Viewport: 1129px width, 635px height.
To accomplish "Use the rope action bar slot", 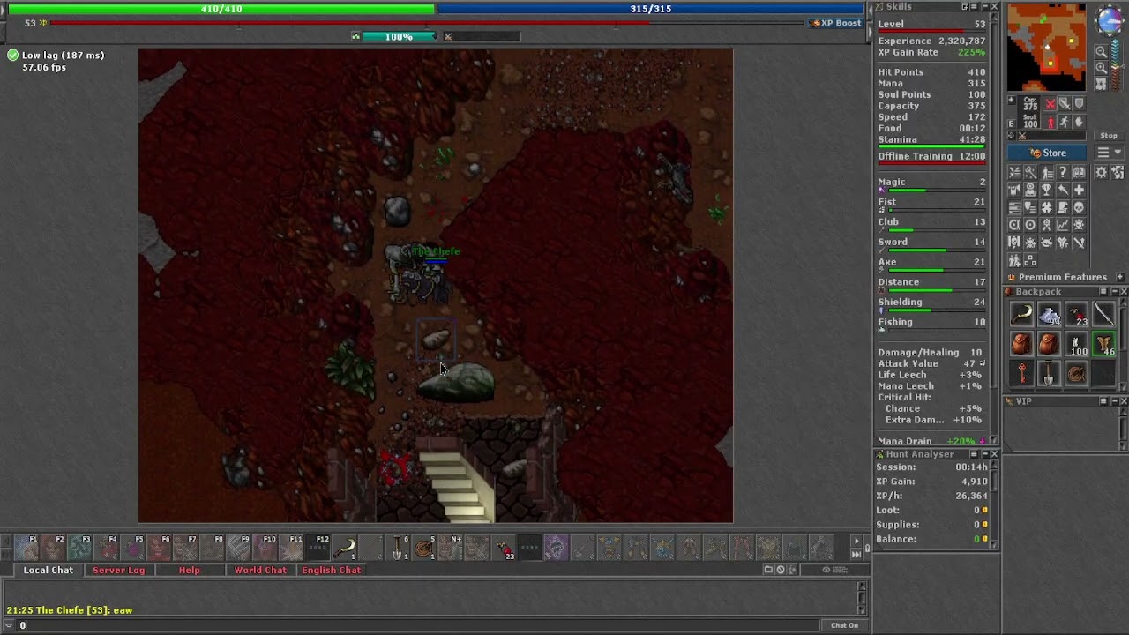I will click(424, 548).
